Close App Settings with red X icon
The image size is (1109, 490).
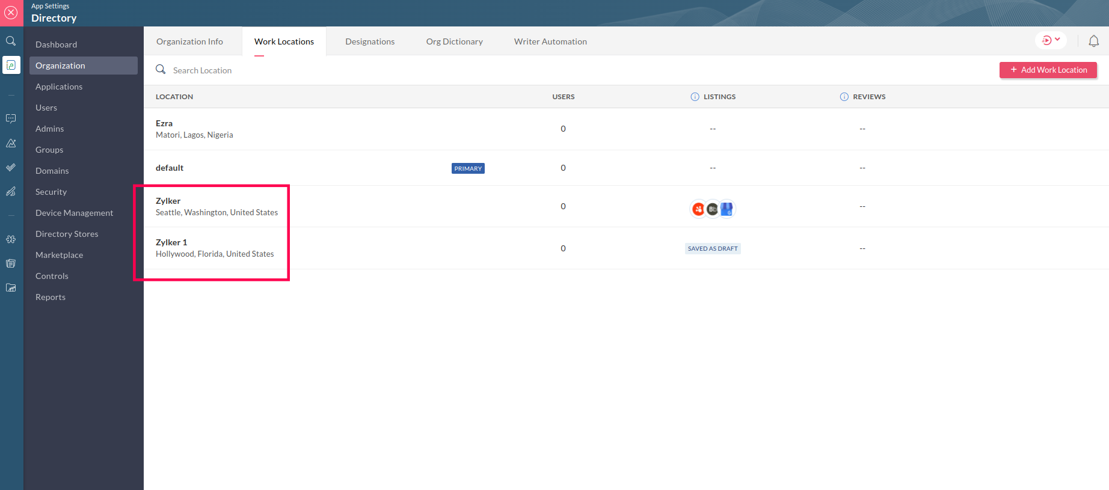click(x=11, y=13)
